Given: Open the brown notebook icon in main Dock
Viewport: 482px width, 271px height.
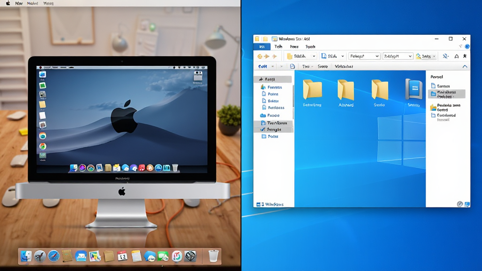Looking at the screenshot, I should tap(67, 256).
